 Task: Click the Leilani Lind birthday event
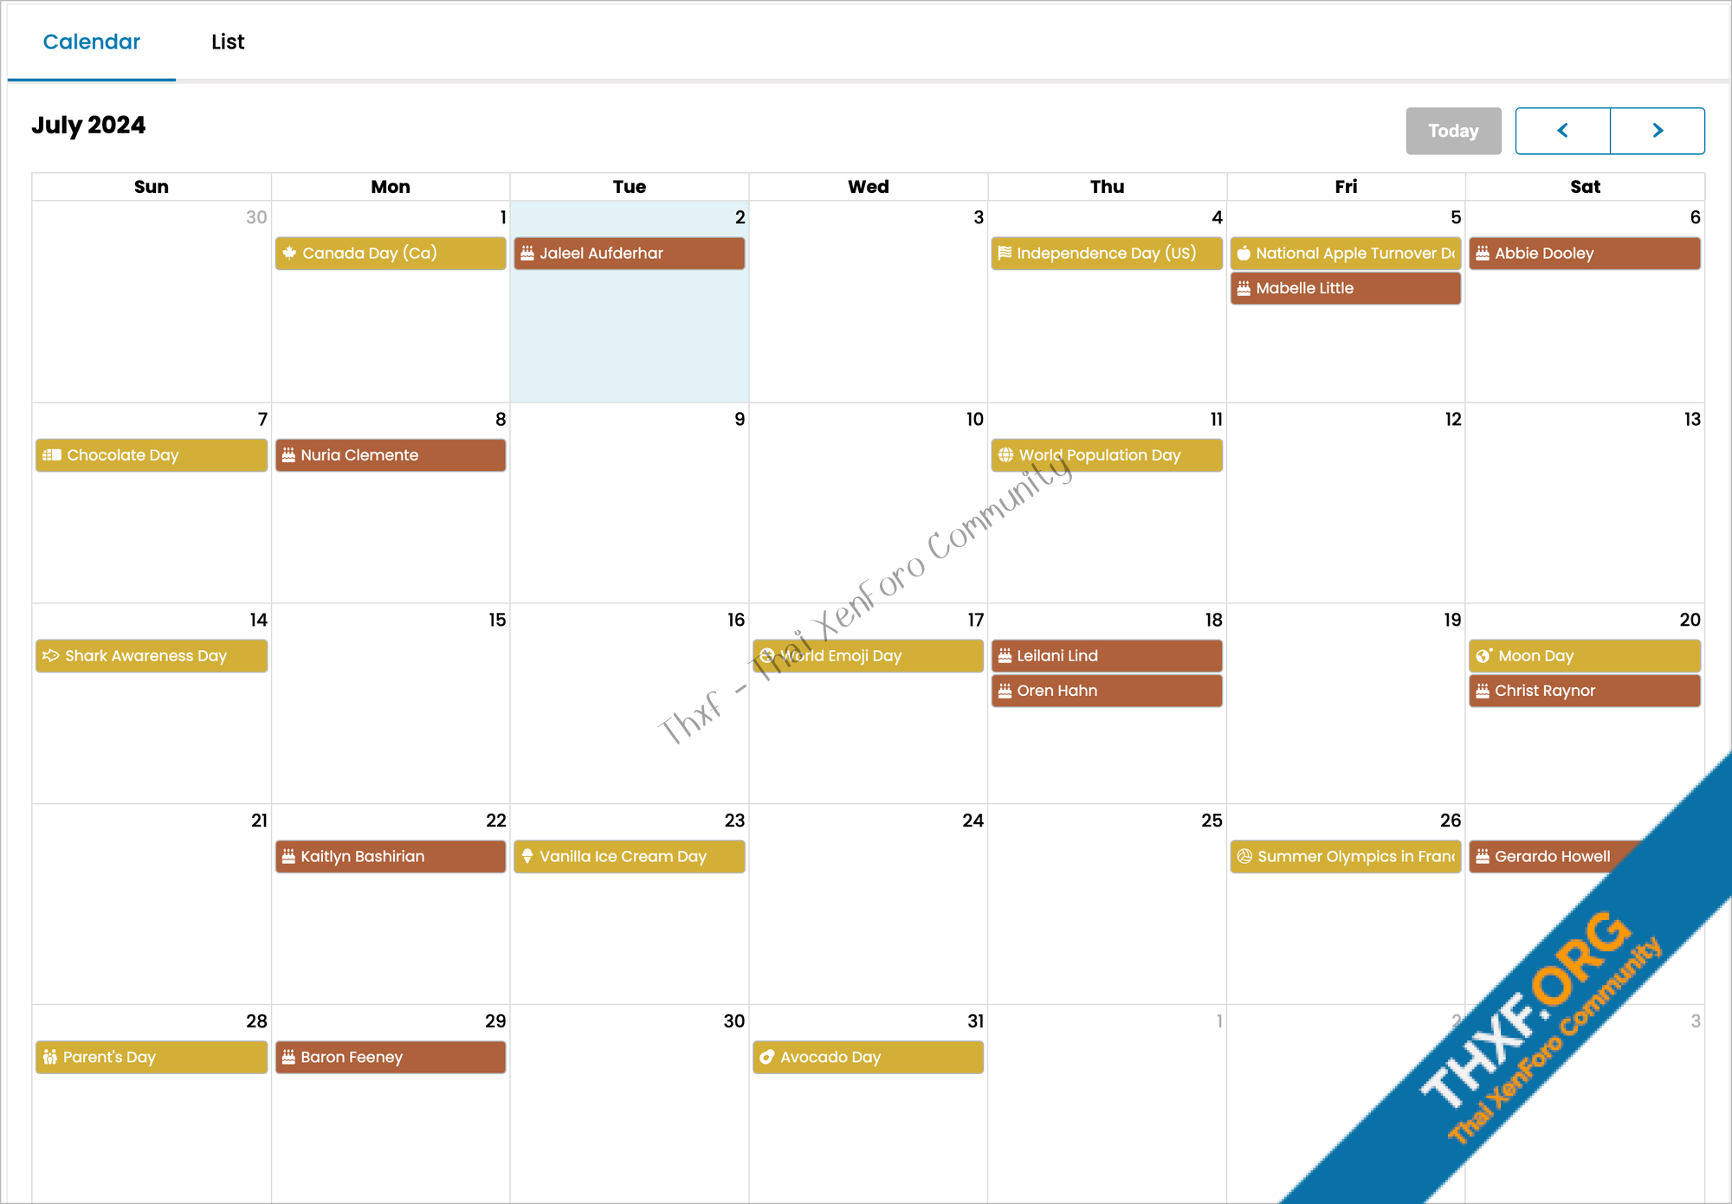[1107, 654]
